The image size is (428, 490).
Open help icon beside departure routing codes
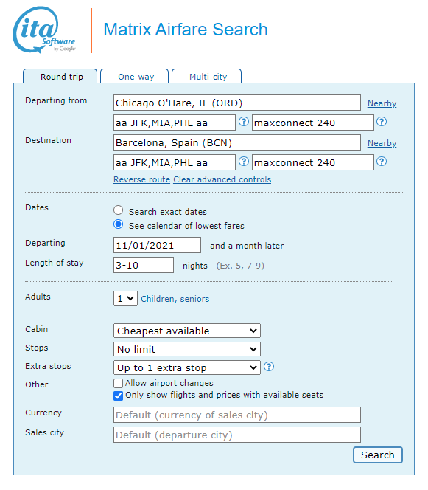(244, 121)
